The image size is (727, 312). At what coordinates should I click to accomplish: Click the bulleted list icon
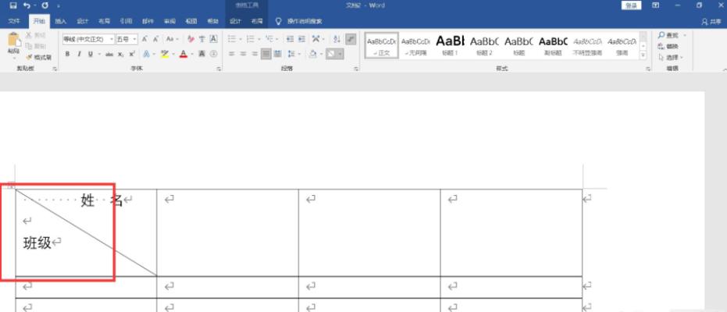pyautogui.click(x=232, y=39)
